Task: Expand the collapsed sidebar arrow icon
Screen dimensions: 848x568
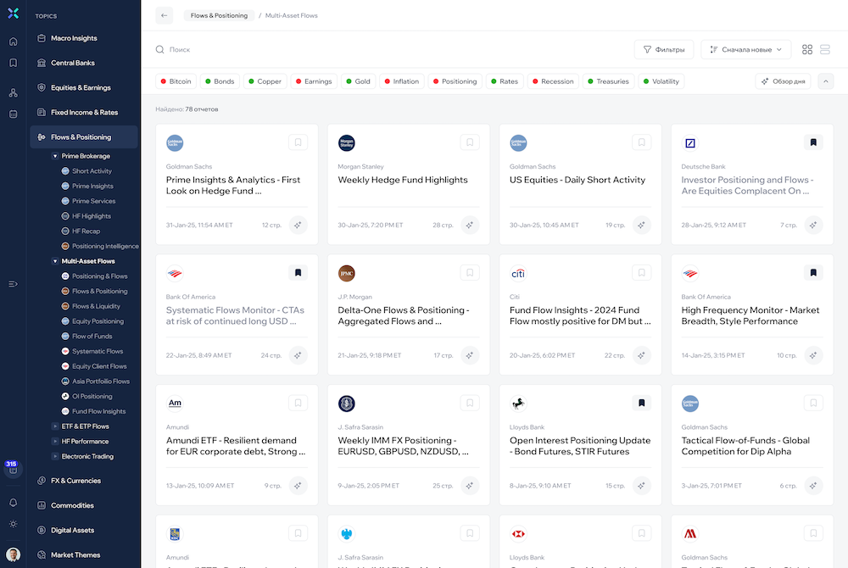Action: [x=13, y=284]
